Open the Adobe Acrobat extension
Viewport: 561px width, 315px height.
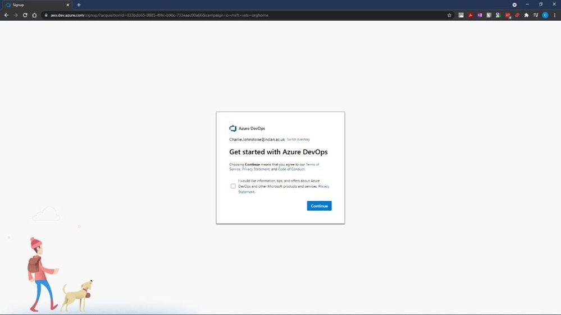click(470, 15)
